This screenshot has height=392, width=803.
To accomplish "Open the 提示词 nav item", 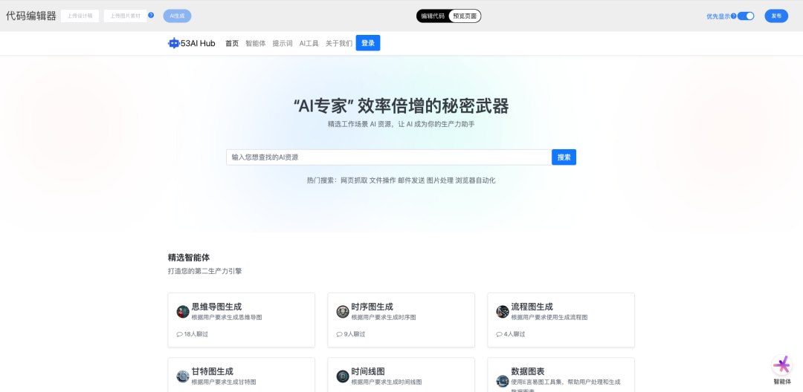I will (283, 44).
